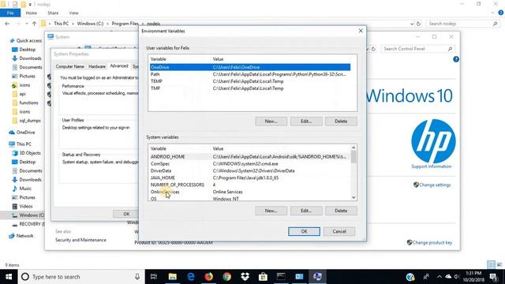
Task: Go up one folder in File Explorer
Action: click(35, 24)
